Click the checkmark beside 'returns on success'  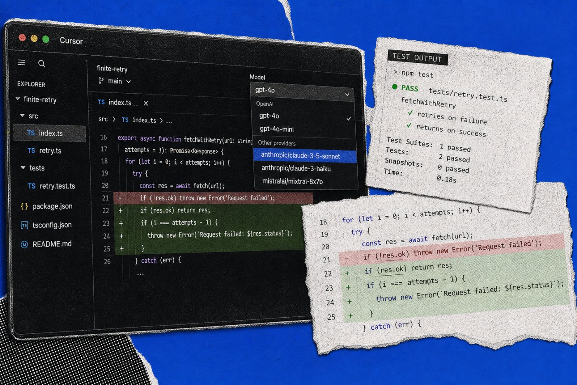pyautogui.click(x=409, y=125)
